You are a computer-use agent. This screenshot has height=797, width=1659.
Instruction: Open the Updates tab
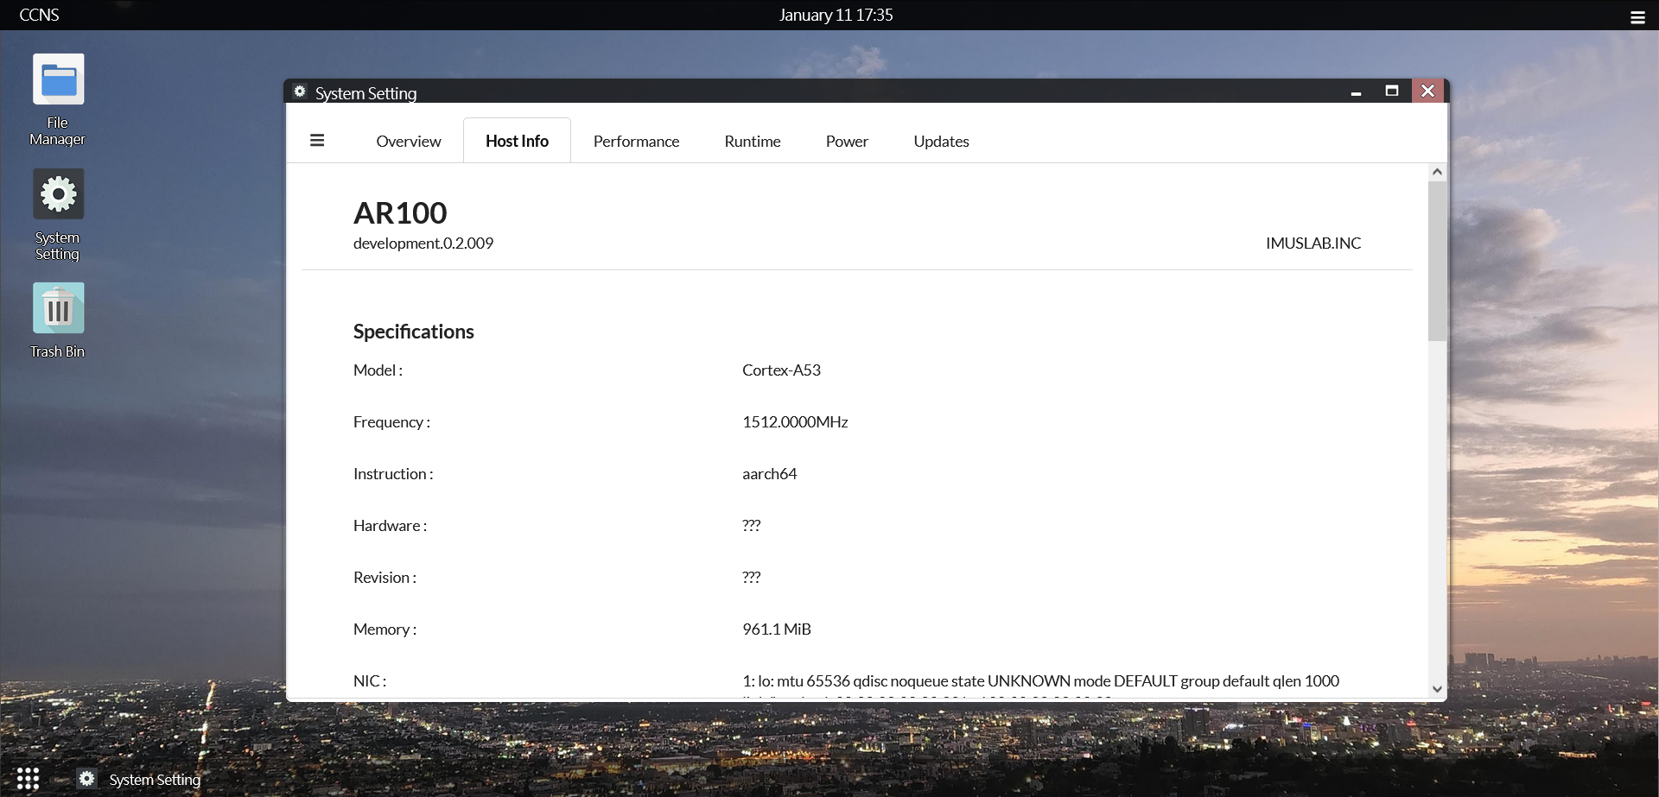941,141
